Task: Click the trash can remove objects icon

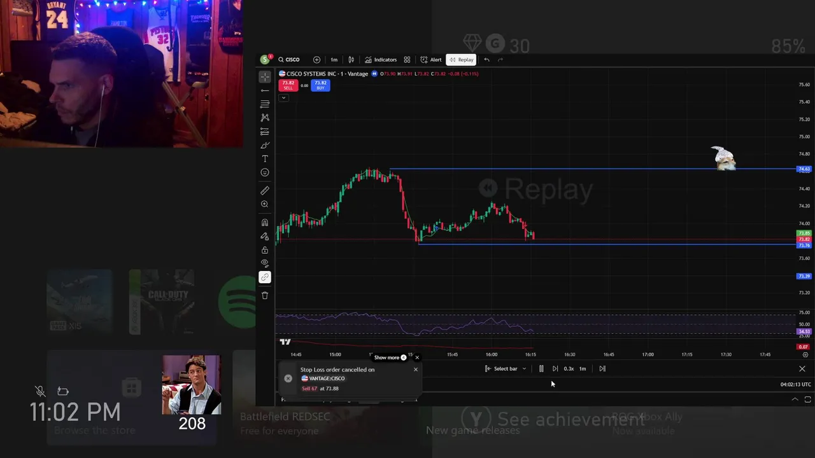Action: point(265,295)
